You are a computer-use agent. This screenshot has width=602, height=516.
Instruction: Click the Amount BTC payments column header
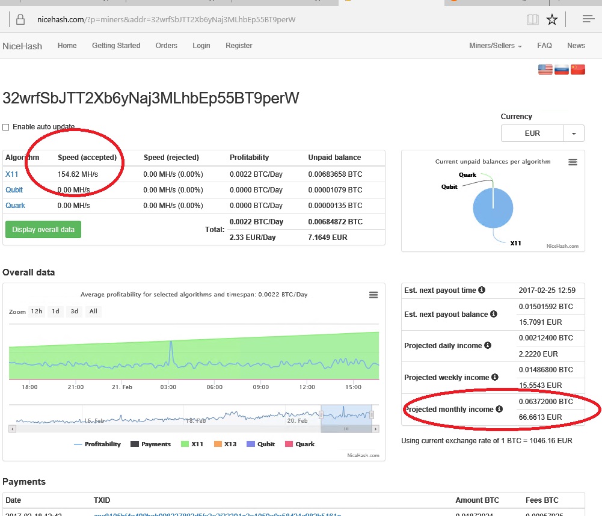pyautogui.click(x=478, y=500)
